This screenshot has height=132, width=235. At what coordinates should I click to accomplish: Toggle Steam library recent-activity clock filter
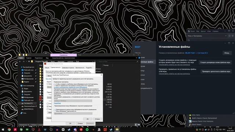point(229,36)
